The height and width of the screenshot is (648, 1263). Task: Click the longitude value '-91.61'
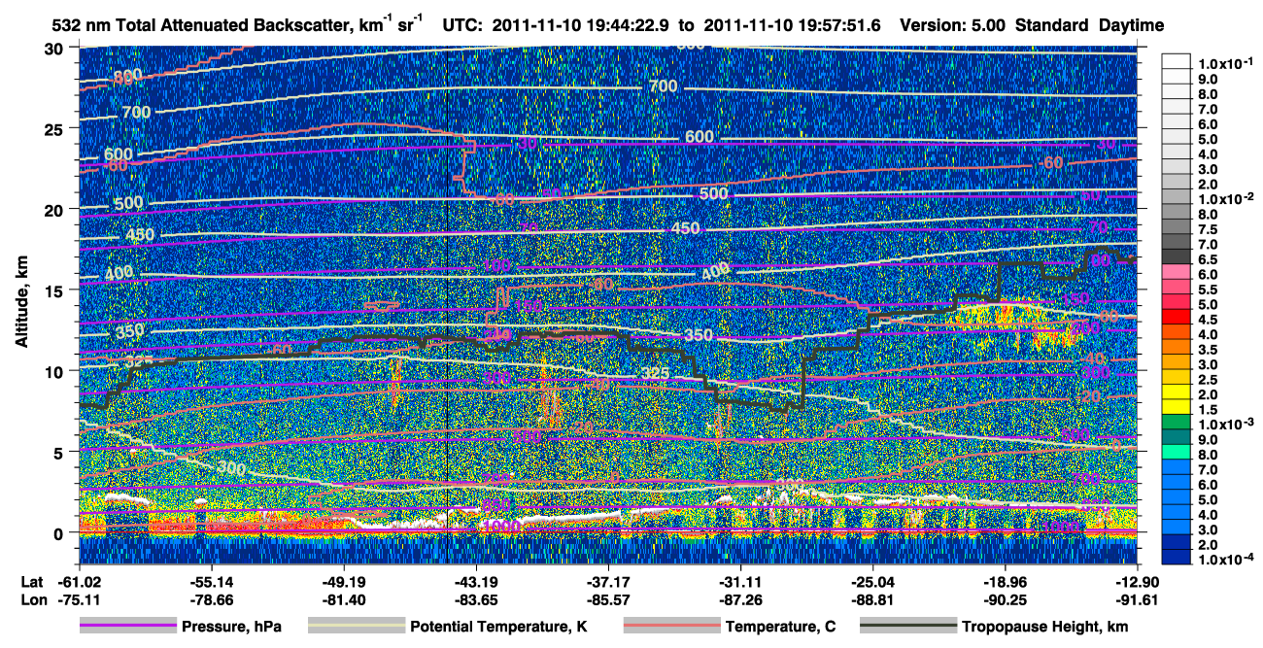click(x=1138, y=600)
